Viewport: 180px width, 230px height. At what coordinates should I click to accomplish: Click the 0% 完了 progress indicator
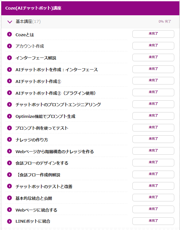tap(165, 21)
